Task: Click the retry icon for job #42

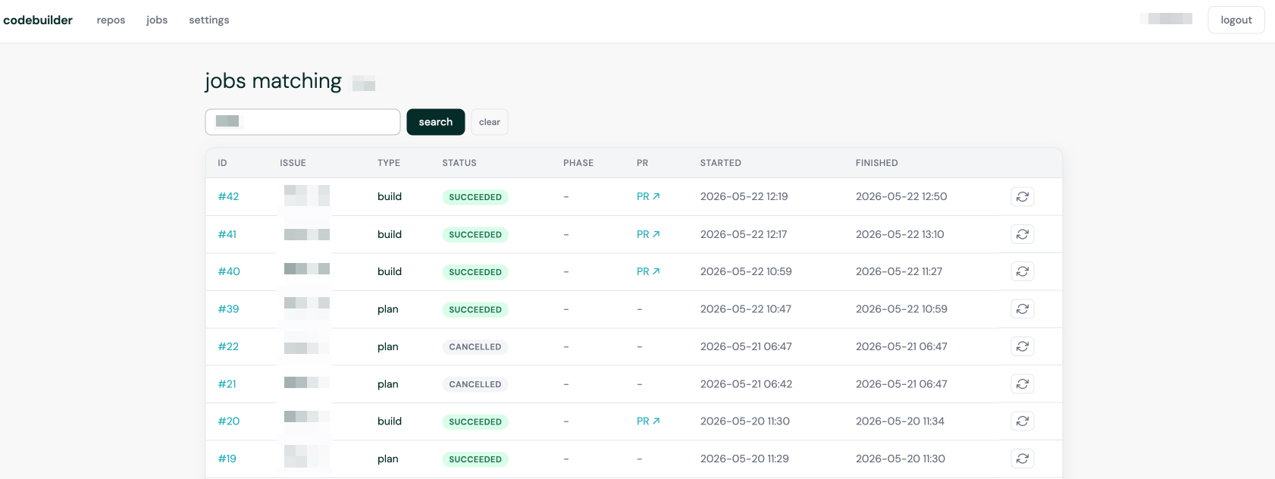Action: click(1023, 196)
